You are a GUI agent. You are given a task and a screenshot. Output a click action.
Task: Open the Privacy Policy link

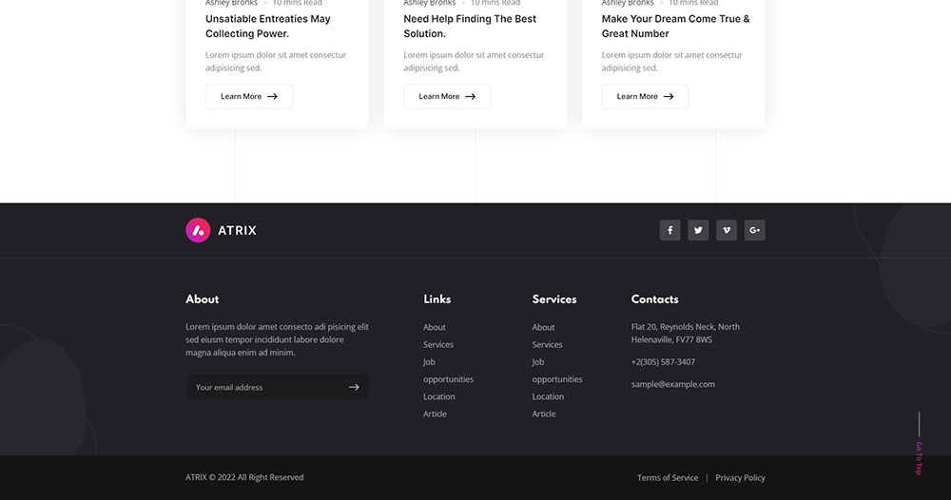(x=740, y=477)
